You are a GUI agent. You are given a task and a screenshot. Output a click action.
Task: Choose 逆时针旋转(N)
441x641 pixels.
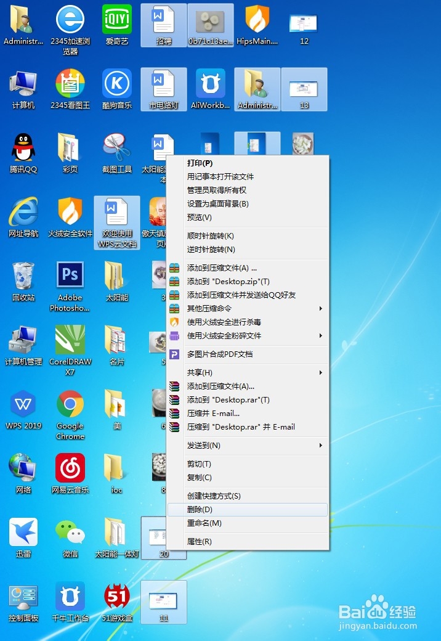(248, 250)
